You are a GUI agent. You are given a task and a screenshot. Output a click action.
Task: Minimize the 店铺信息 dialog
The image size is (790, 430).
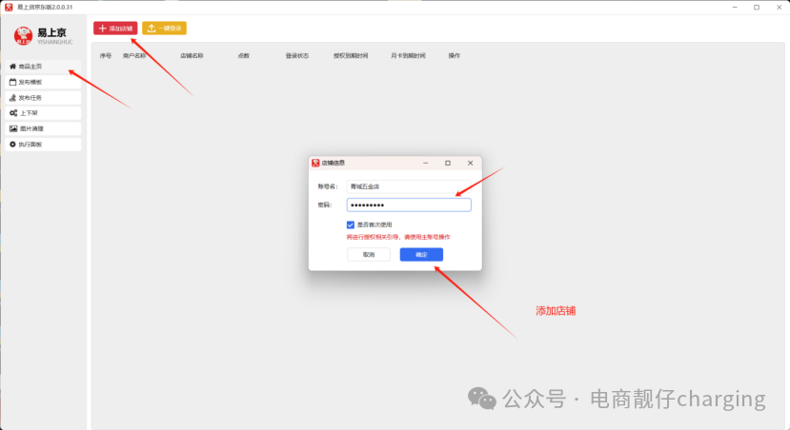coord(425,163)
